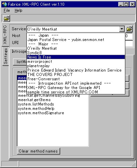Choose Syndic8 in the dropdown list

pos(76,53)
